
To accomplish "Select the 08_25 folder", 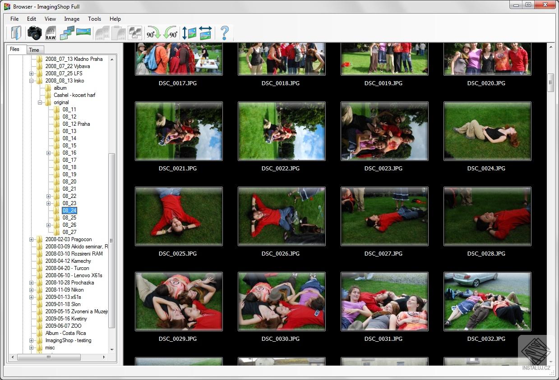I will pyautogui.click(x=69, y=217).
